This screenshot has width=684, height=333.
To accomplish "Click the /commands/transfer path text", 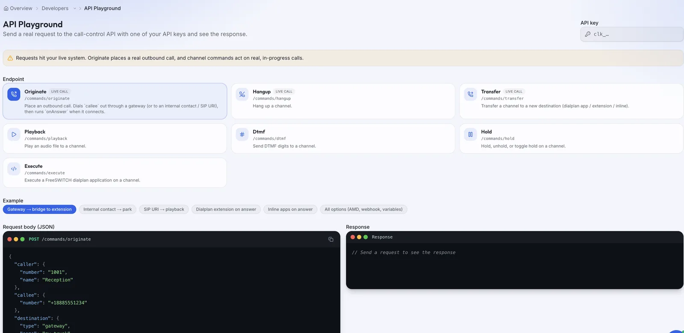I will [502, 98].
